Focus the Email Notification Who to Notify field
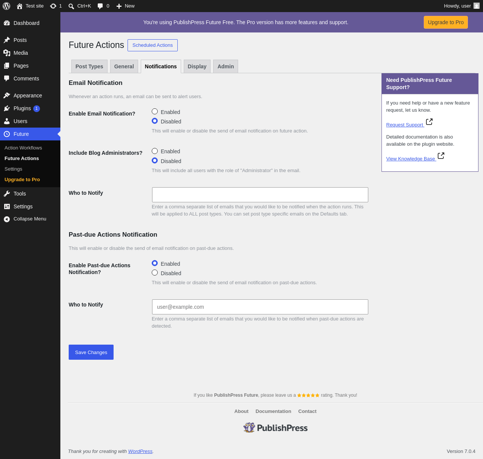This screenshot has width=483, height=459. click(260, 195)
